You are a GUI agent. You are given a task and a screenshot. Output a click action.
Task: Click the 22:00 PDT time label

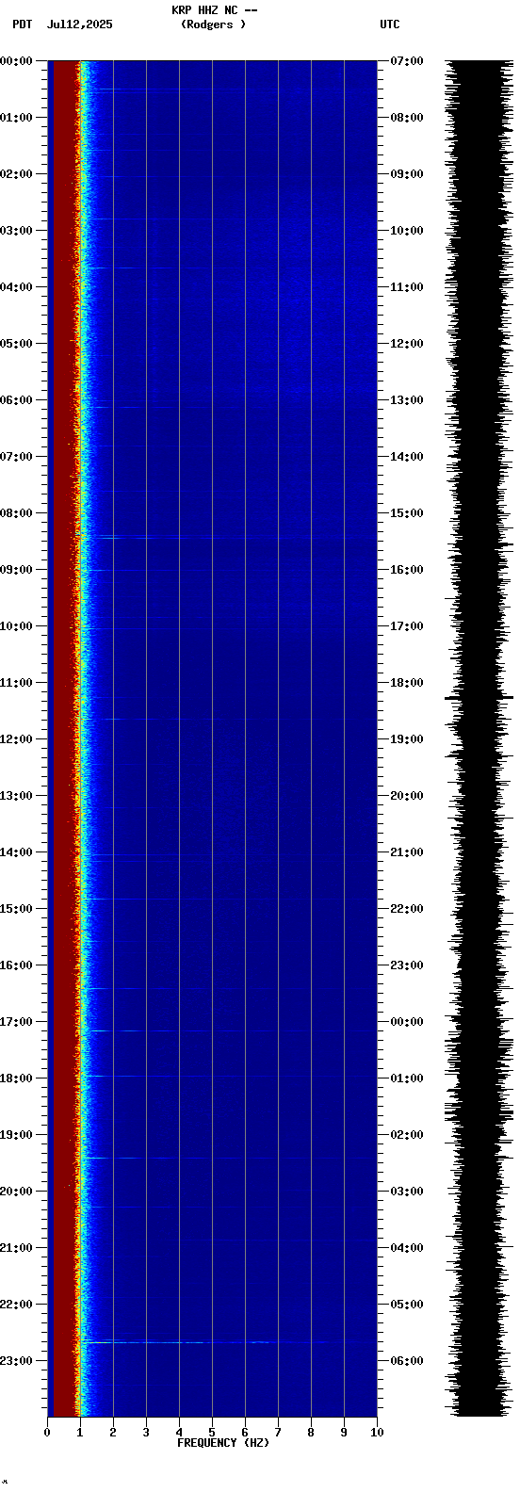click(x=16, y=1305)
